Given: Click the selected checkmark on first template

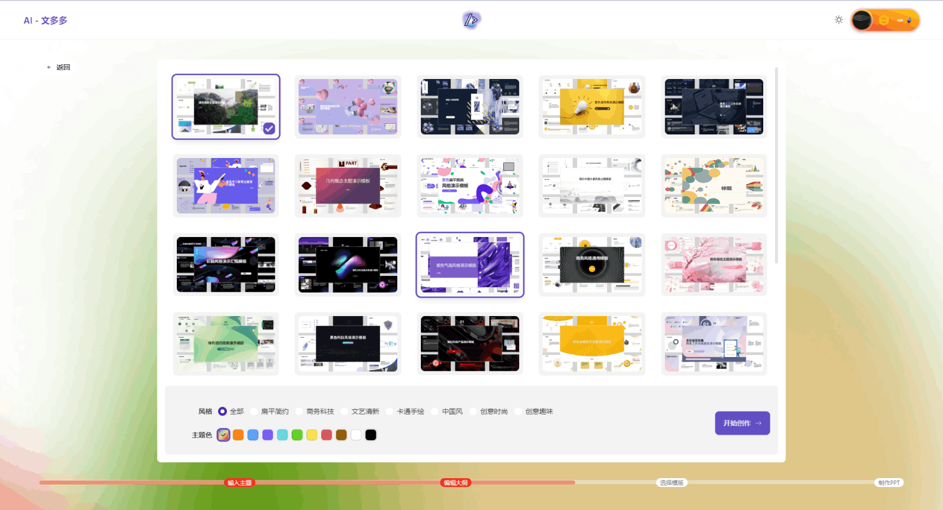Looking at the screenshot, I should 269,128.
